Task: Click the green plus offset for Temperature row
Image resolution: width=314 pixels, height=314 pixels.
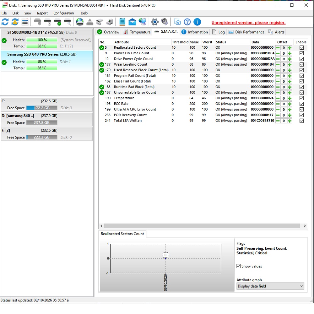Action: [290, 98]
